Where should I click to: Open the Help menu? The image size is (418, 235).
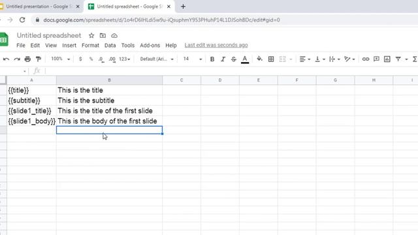click(x=171, y=45)
